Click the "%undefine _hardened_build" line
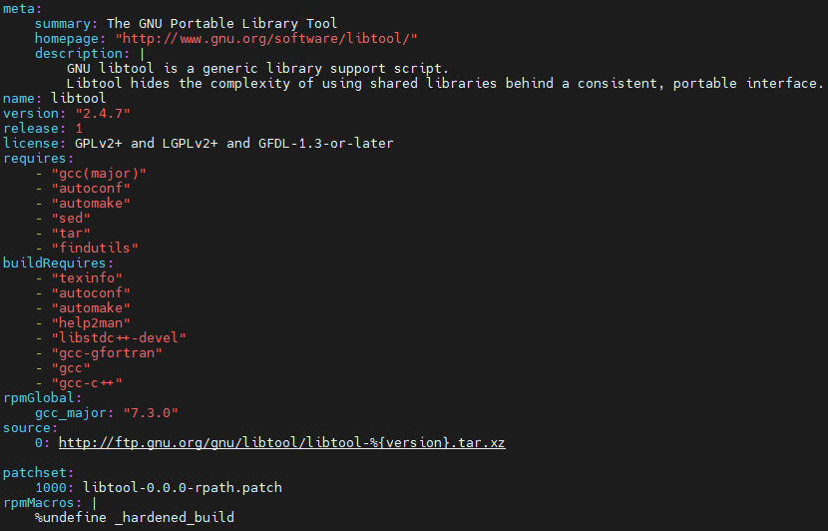This screenshot has width=828, height=531. tap(135, 518)
